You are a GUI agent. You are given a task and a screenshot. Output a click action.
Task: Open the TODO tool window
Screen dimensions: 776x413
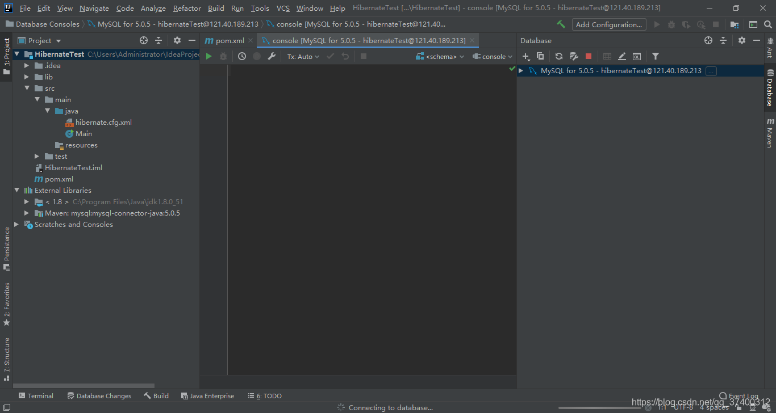pyautogui.click(x=265, y=395)
